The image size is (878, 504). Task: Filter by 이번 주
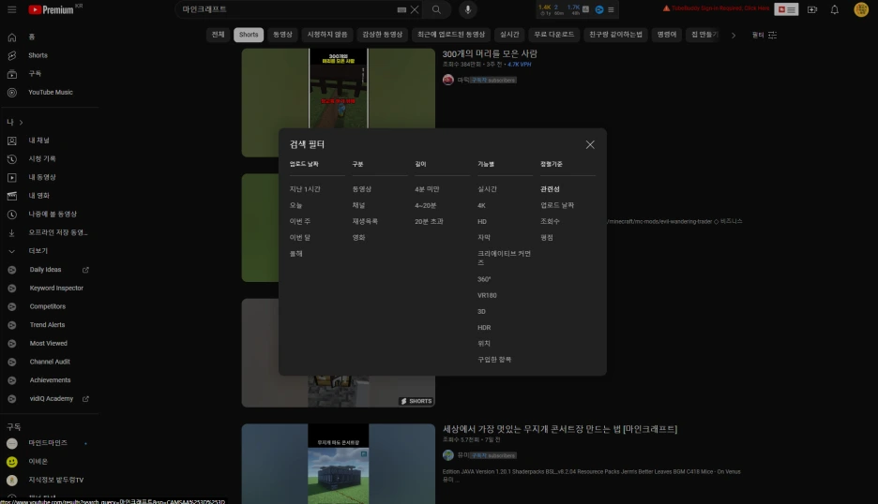299,221
